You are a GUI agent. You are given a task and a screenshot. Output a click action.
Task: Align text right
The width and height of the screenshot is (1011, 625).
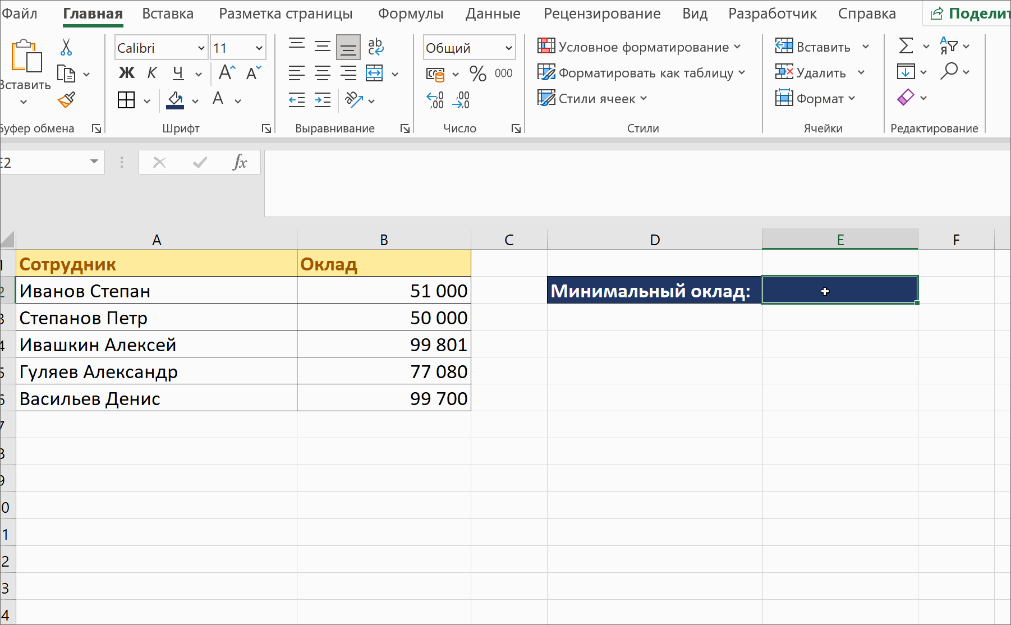pos(348,73)
